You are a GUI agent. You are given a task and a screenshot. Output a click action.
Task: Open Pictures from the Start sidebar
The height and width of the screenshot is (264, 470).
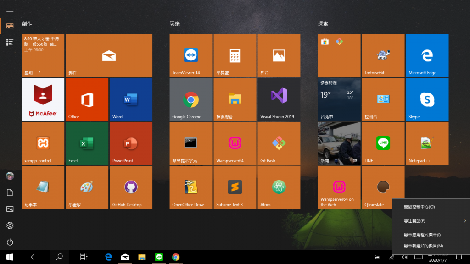[x=10, y=209]
